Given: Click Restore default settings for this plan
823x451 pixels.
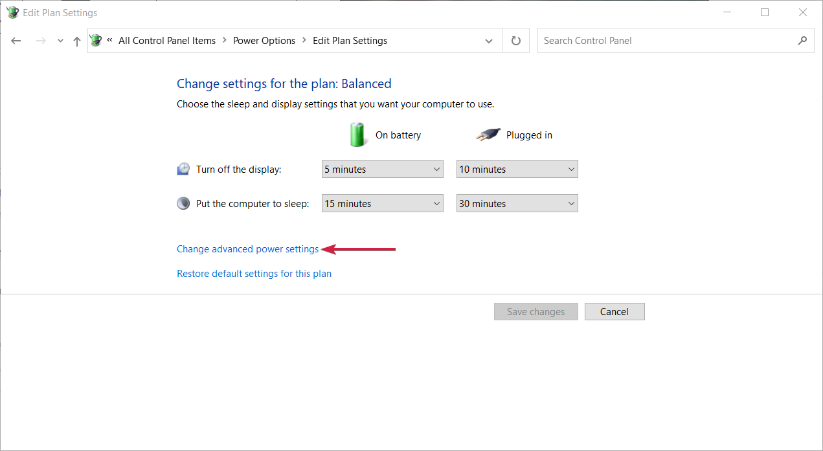Looking at the screenshot, I should pyautogui.click(x=254, y=273).
